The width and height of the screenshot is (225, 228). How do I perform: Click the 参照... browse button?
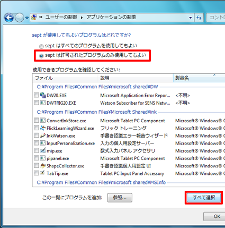pyautogui.click(x=120, y=198)
